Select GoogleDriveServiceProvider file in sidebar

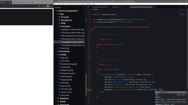[73, 42]
